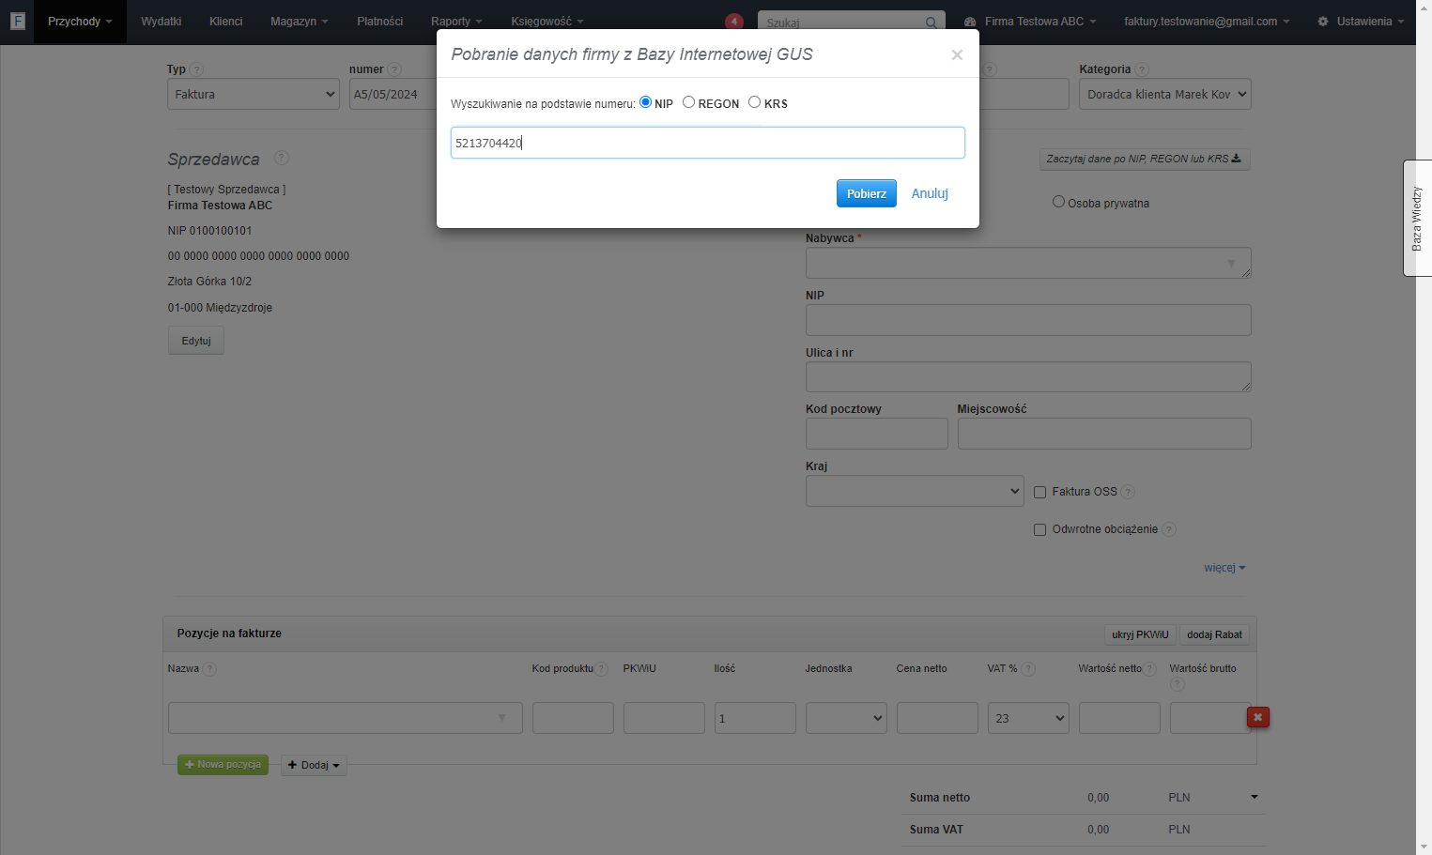Image resolution: width=1432 pixels, height=855 pixels.
Task: Click the help icon next to Faktura OSS
Action: click(1129, 492)
